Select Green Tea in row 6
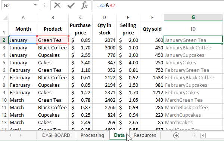 pos(53,70)
